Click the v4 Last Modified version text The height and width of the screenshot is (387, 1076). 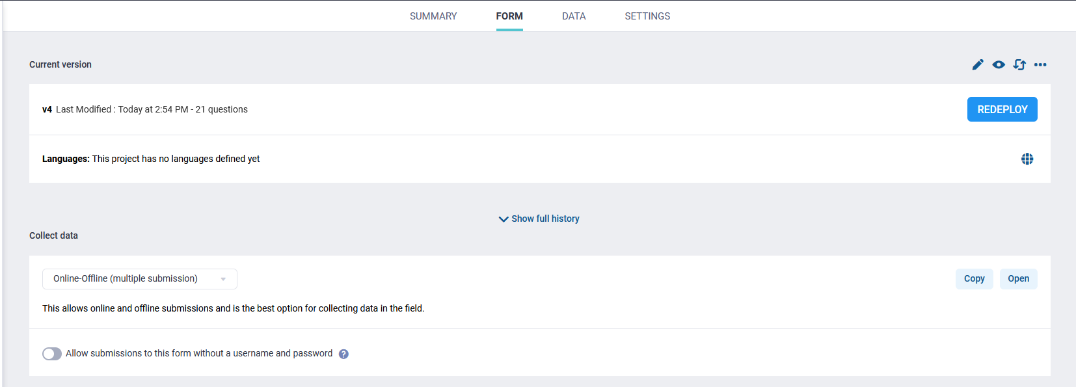click(145, 109)
